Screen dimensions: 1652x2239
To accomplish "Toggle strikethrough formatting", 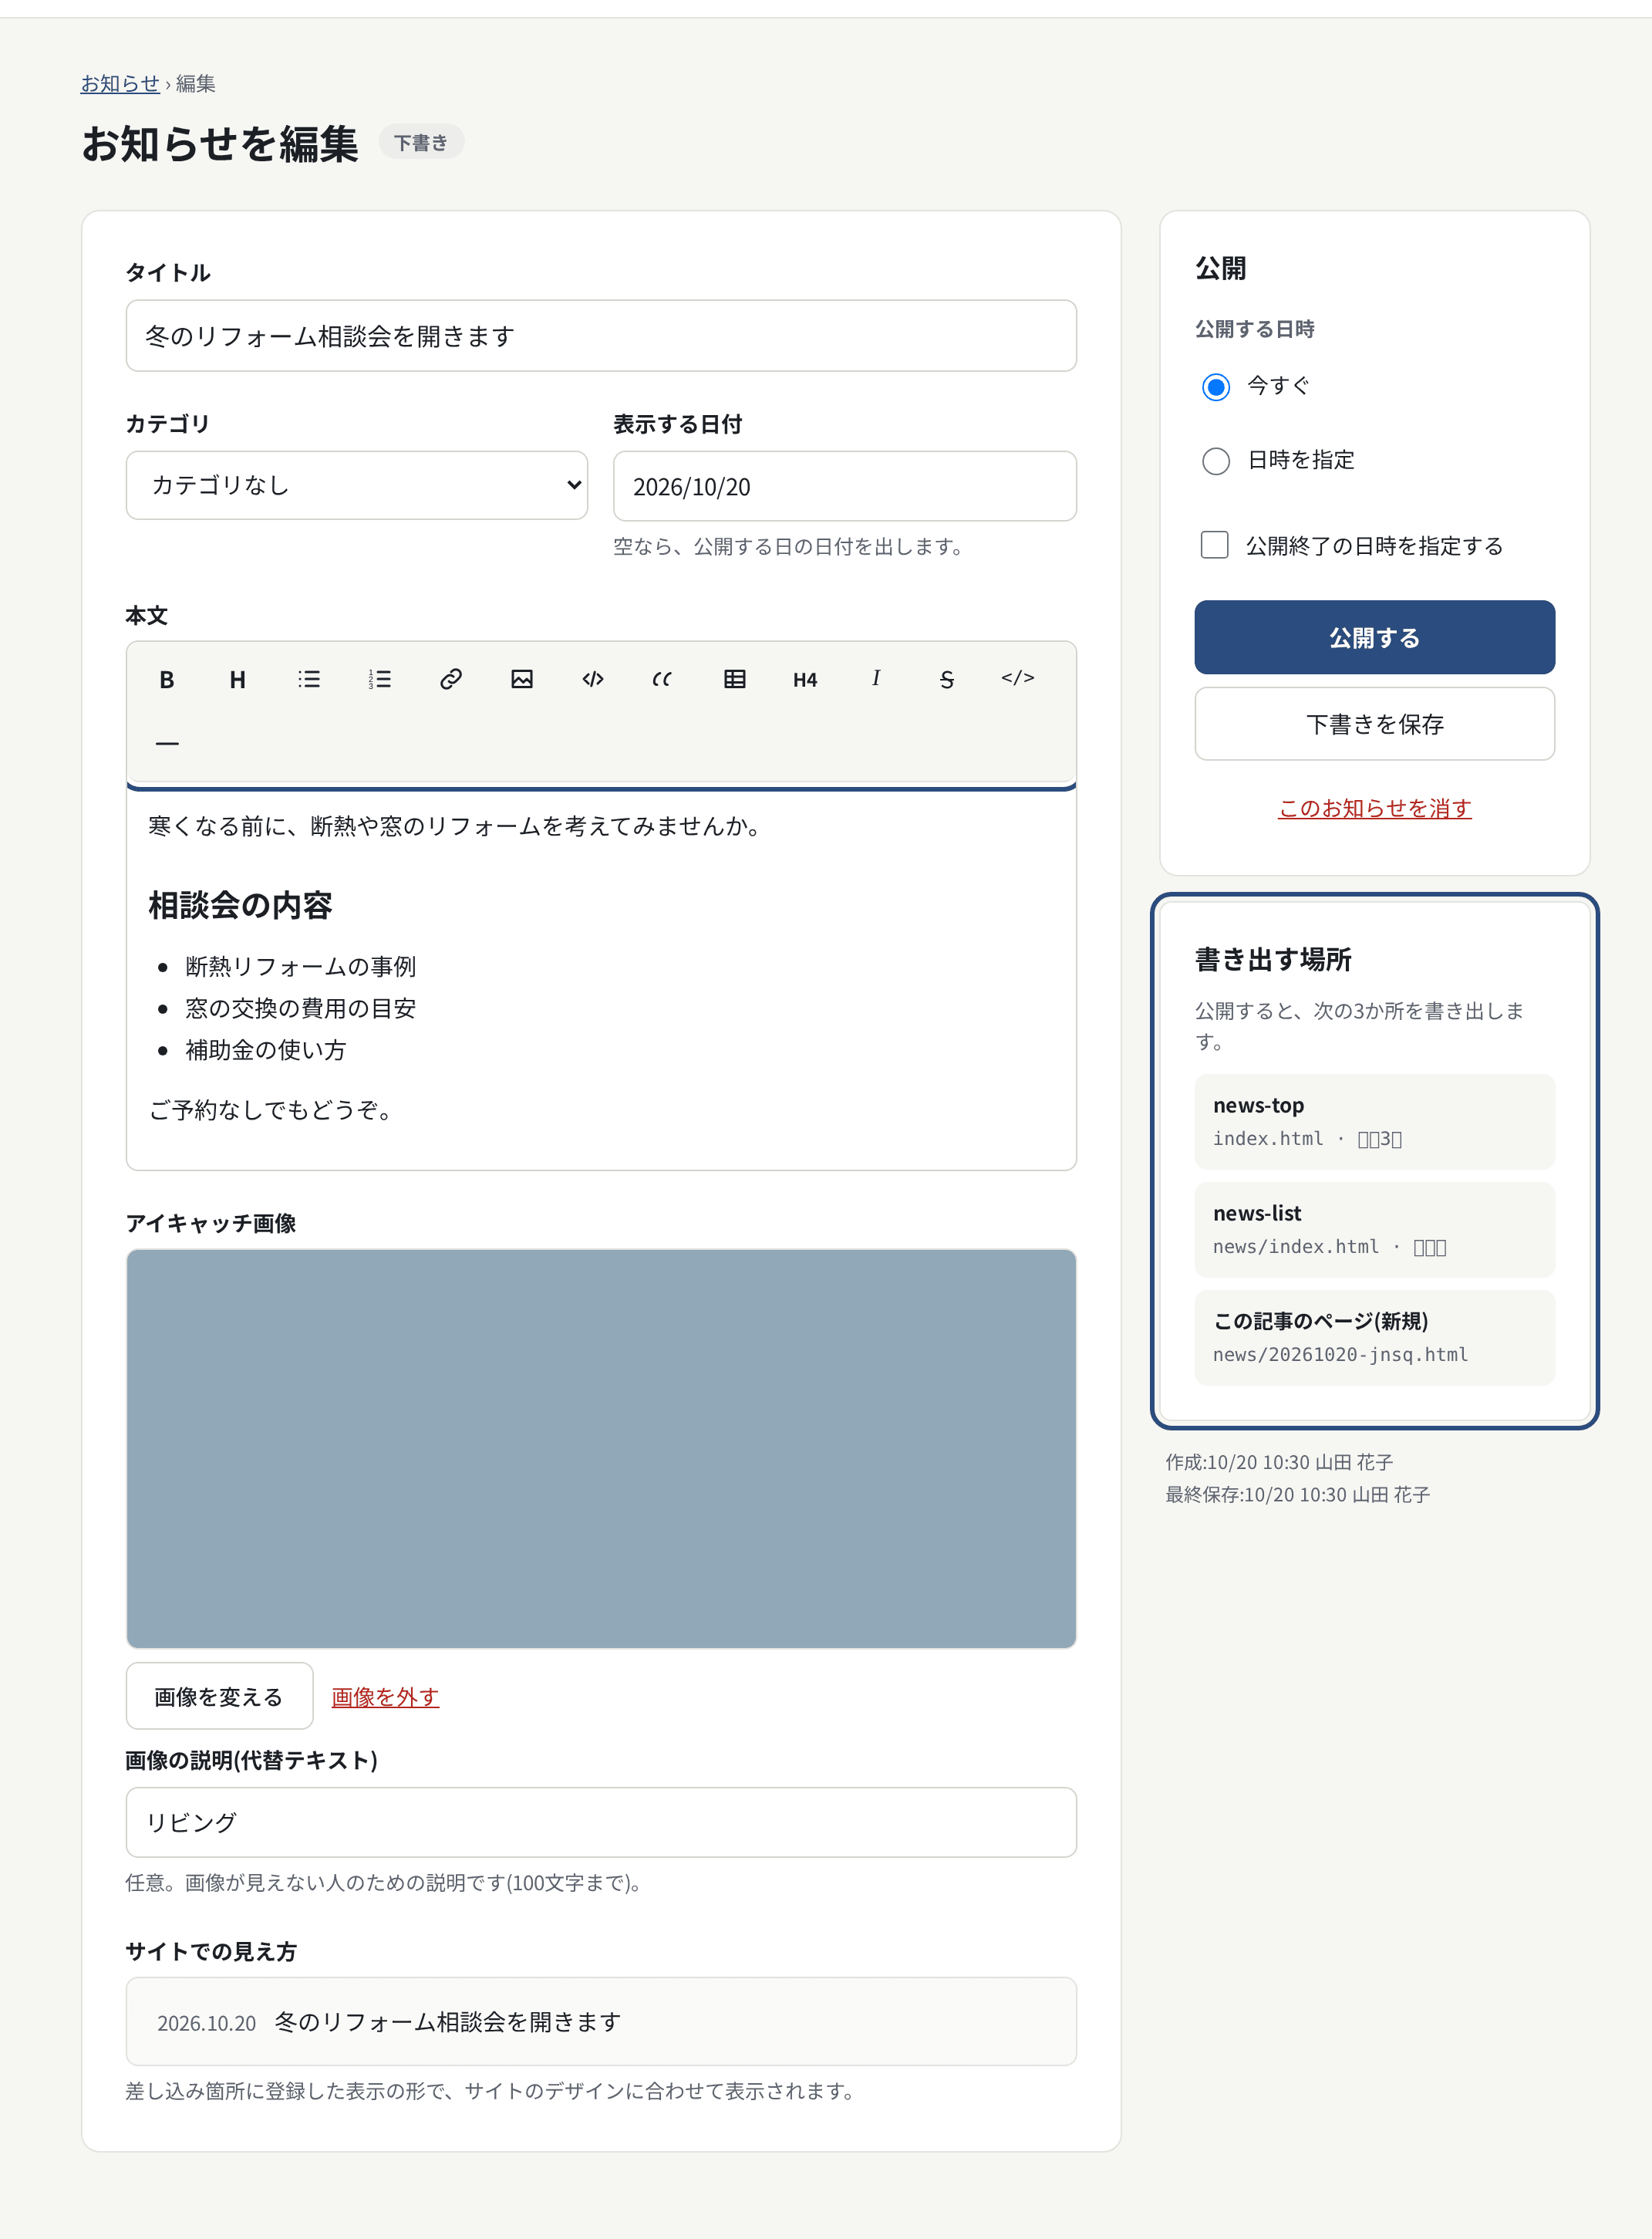I will point(947,679).
